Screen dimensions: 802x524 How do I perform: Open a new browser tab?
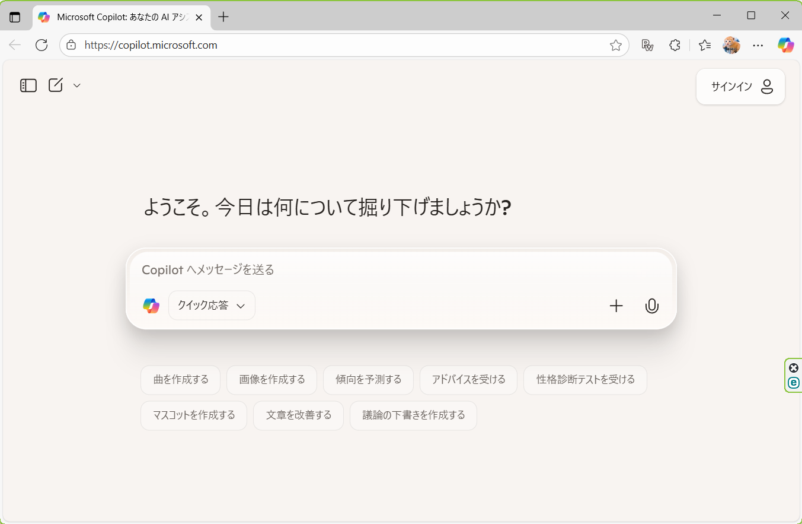[x=223, y=17]
